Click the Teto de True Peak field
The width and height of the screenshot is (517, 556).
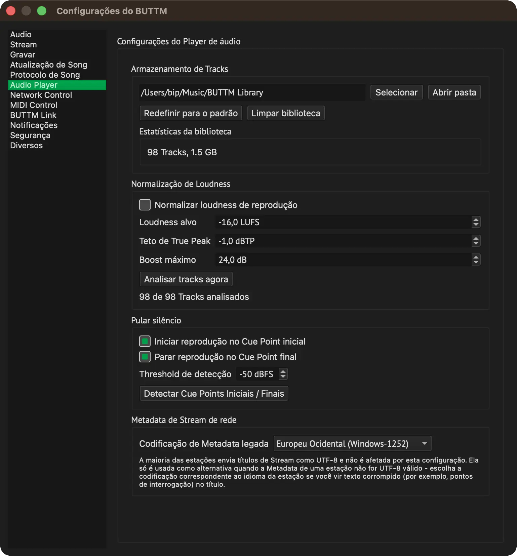(343, 241)
